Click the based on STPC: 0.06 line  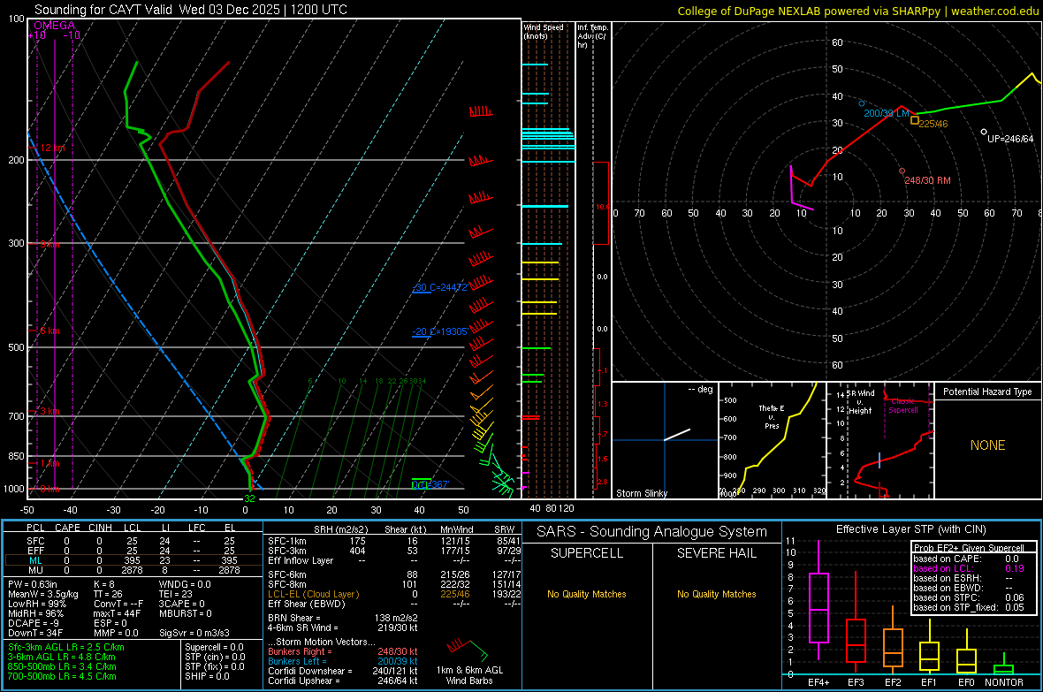(x=969, y=597)
